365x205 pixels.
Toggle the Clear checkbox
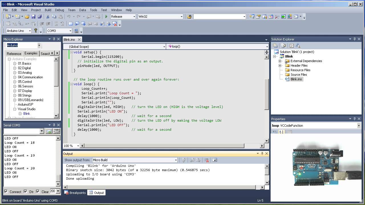(38, 192)
